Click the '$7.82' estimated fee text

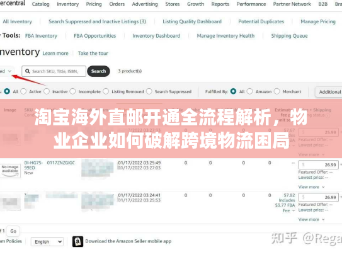[x=289, y=195]
